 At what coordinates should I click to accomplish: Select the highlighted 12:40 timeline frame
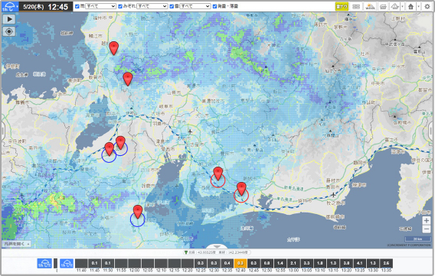pos(240,263)
